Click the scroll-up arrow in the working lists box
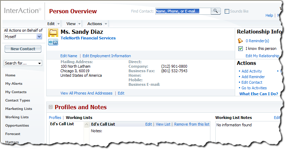Screen dimensions: 286x150 [86, 125]
